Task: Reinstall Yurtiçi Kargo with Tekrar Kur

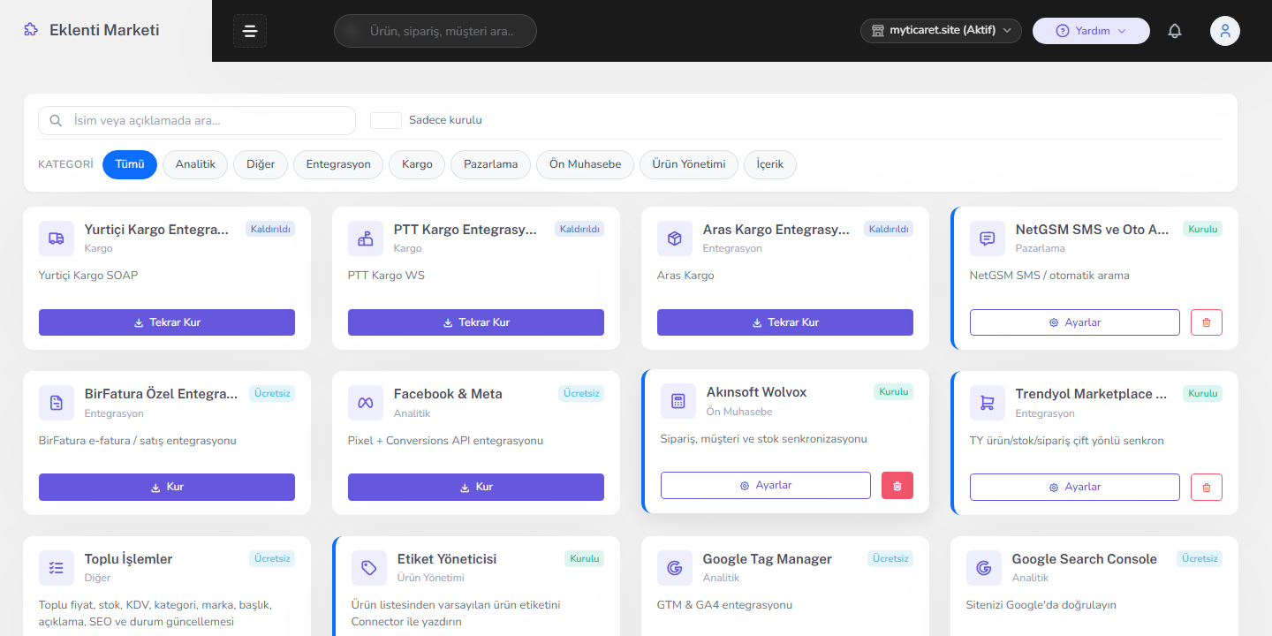Action: [x=167, y=322]
